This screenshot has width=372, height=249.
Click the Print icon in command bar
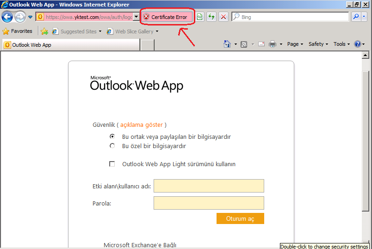273,44
